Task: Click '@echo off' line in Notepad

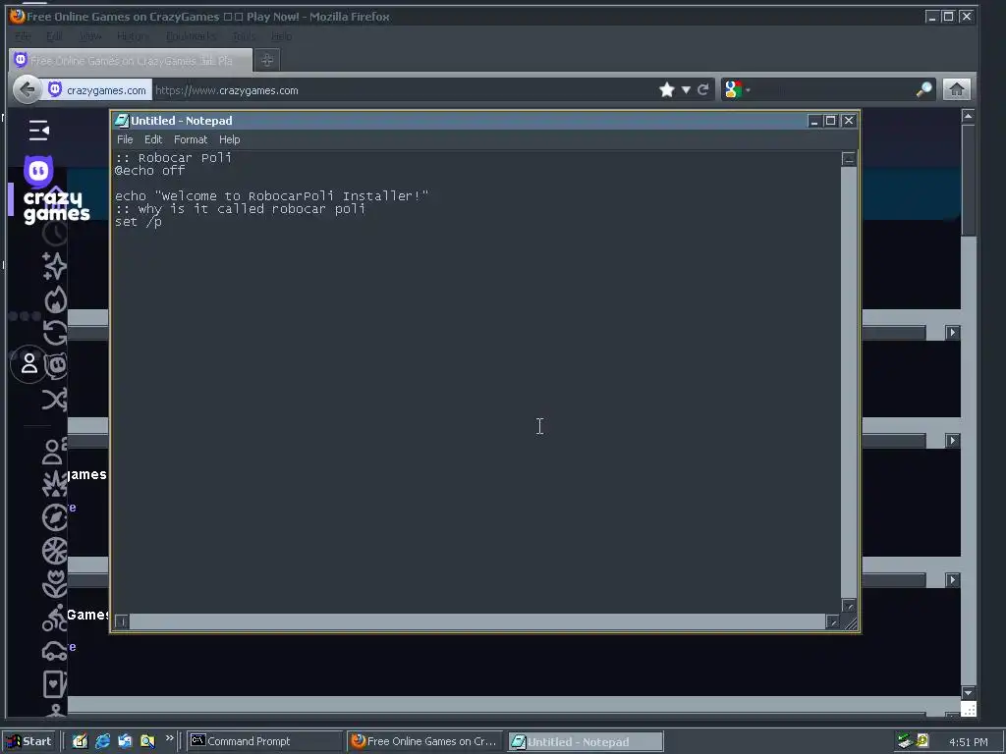Action: click(x=150, y=171)
